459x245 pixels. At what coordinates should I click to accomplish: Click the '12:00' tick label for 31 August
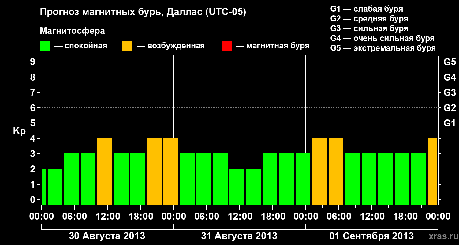click(x=240, y=217)
